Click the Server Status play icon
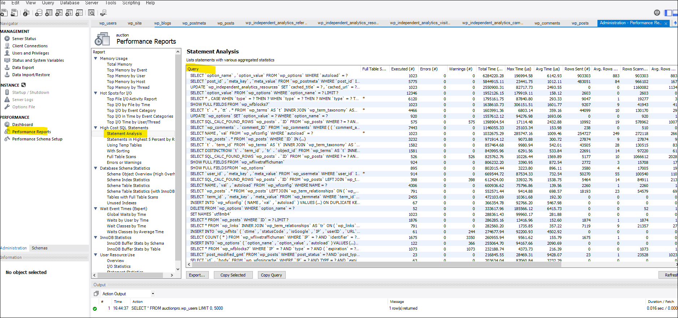 [x=7, y=39]
